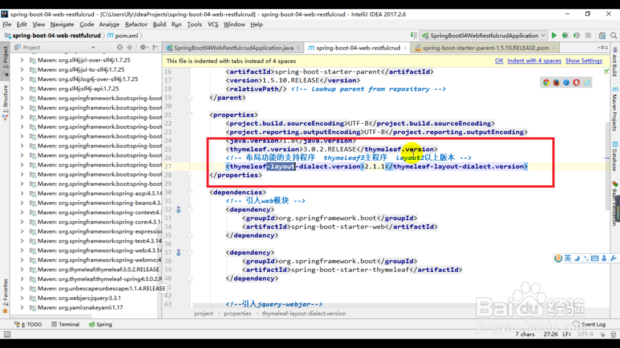The height and width of the screenshot is (348, 620).
Task: Toggle the read-only lock in status bar
Action: tap(603, 334)
